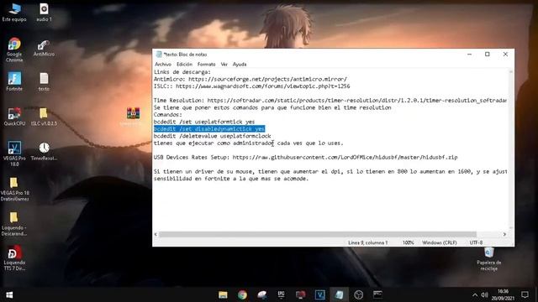Click the 'Comandos:' line in Notepad
Viewport: 538px width, 302px height.
point(168,115)
